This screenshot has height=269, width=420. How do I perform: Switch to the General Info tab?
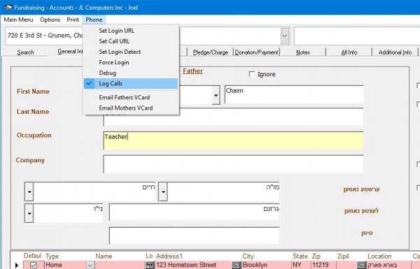66,51
